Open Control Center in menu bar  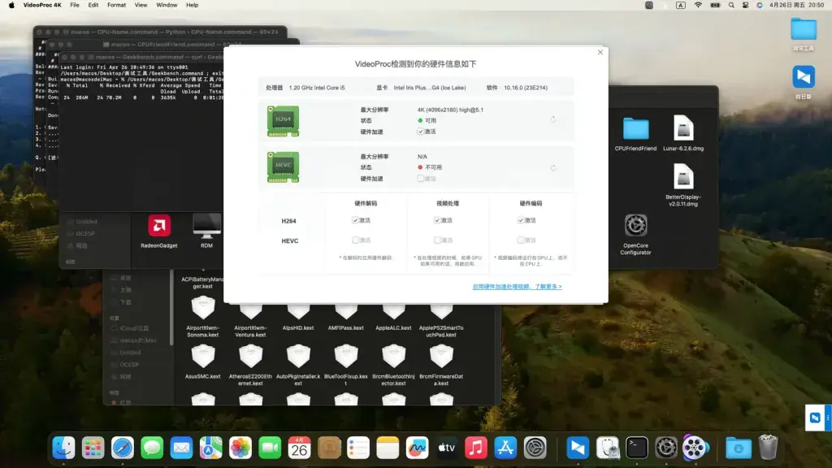pos(745,5)
